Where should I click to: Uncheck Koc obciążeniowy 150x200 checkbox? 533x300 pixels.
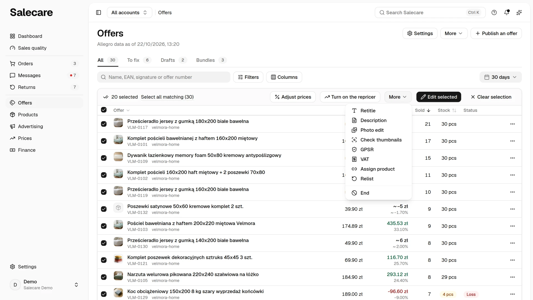coord(104,294)
